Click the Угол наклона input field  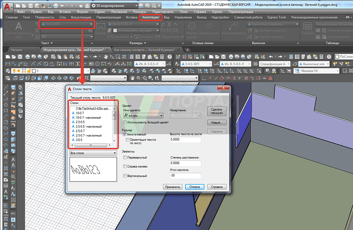click(185, 176)
